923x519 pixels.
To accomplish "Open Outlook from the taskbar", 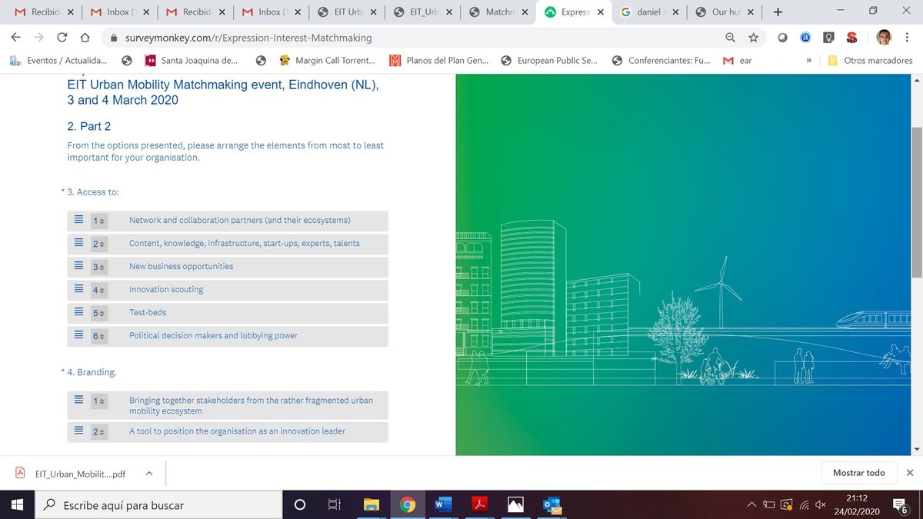I will click(x=552, y=505).
